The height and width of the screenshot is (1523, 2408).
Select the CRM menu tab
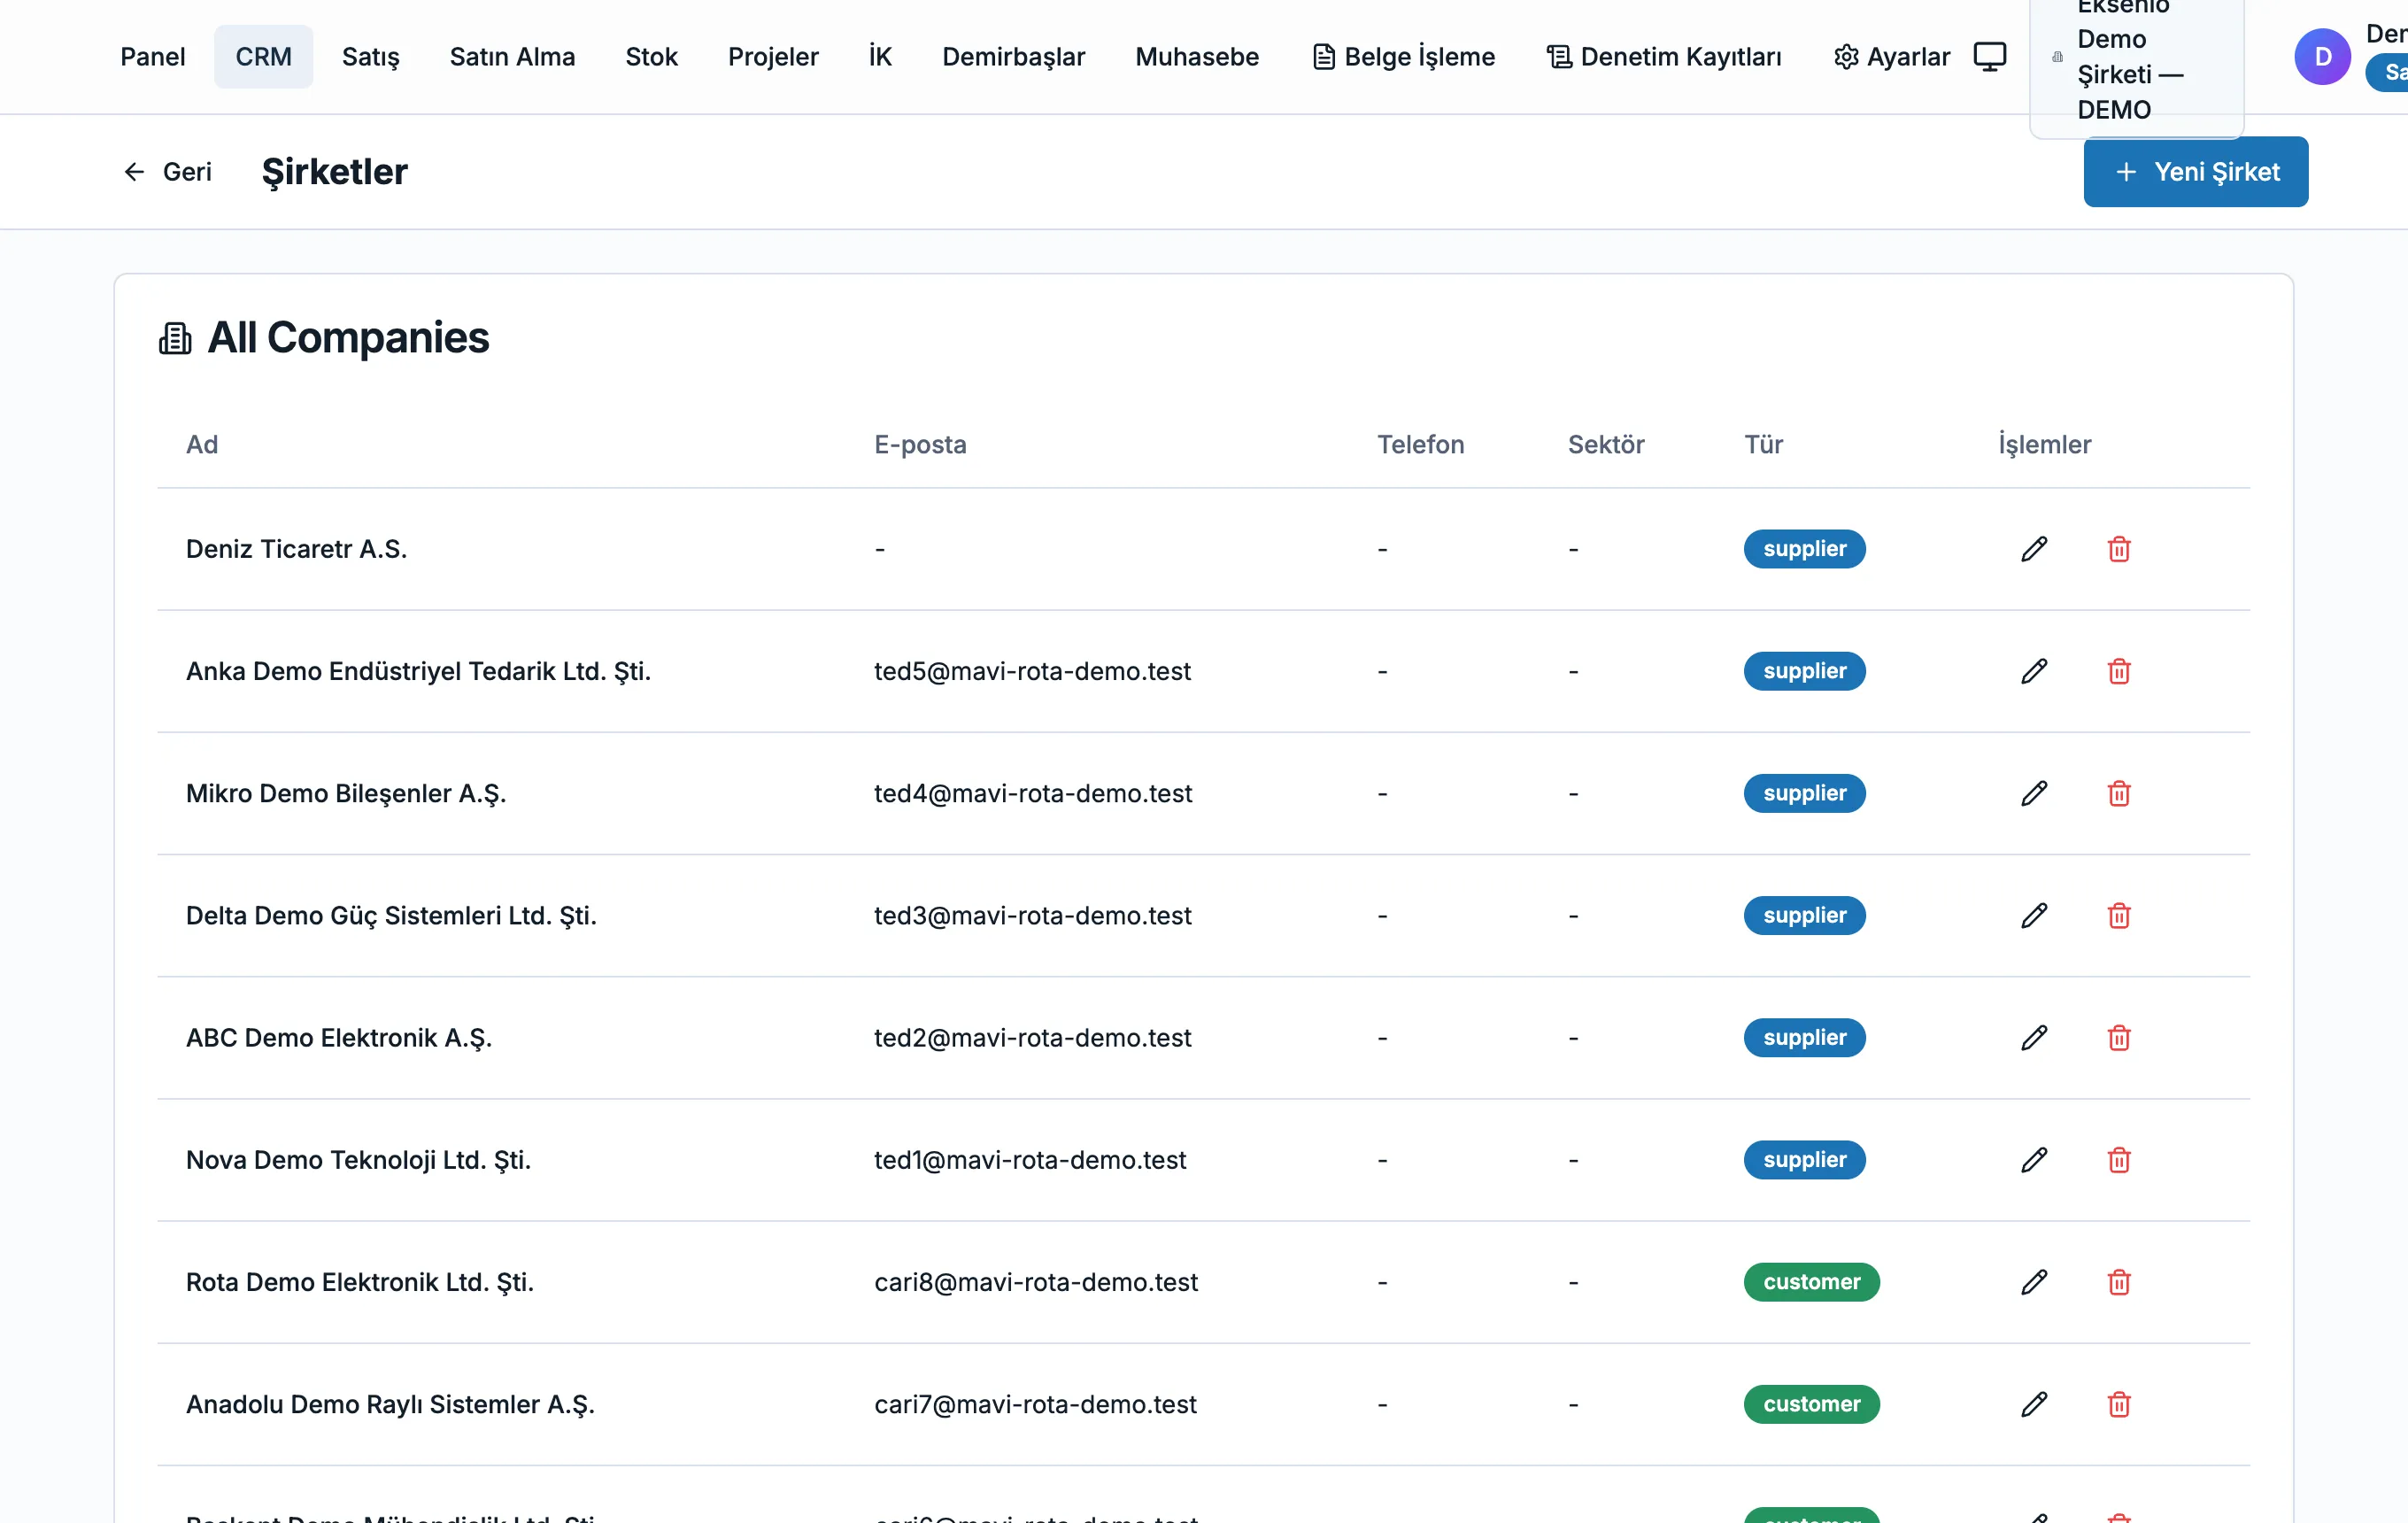263,57
